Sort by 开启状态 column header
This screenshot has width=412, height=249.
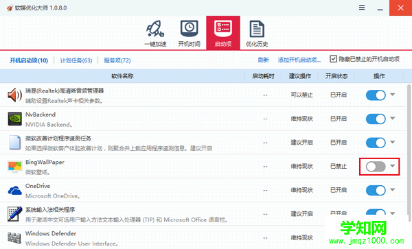(x=336, y=76)
